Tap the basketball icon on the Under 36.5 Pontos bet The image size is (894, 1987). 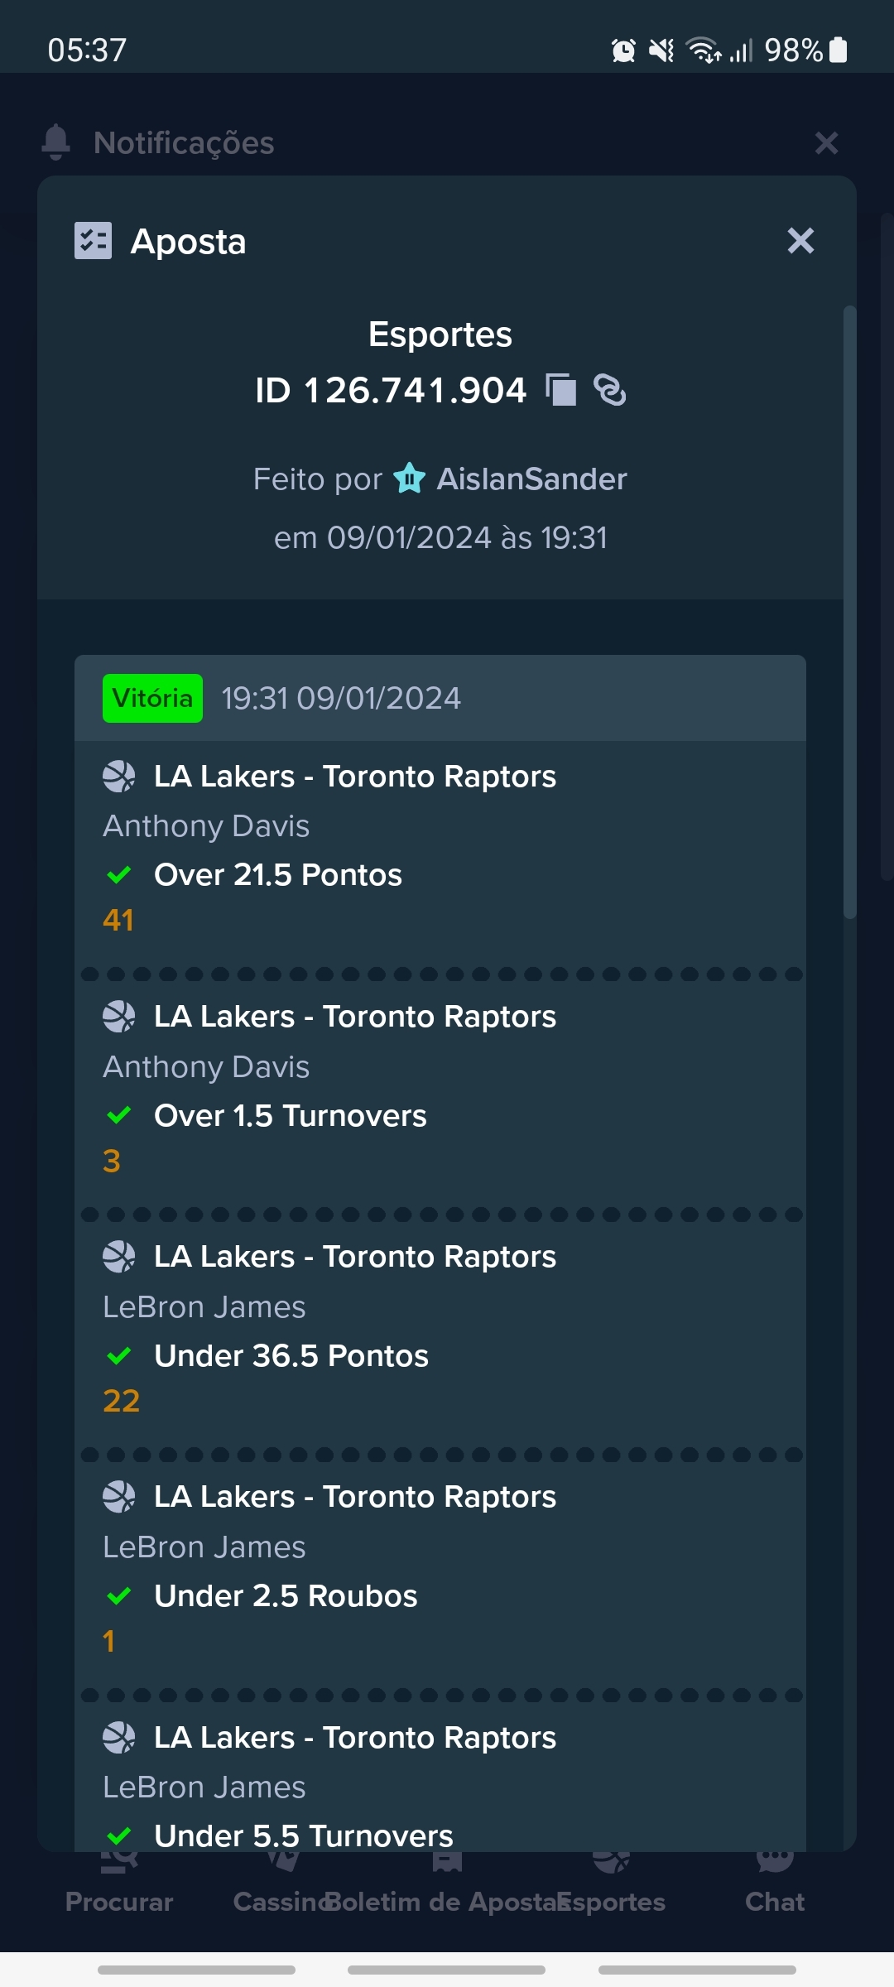[119, 1257]
